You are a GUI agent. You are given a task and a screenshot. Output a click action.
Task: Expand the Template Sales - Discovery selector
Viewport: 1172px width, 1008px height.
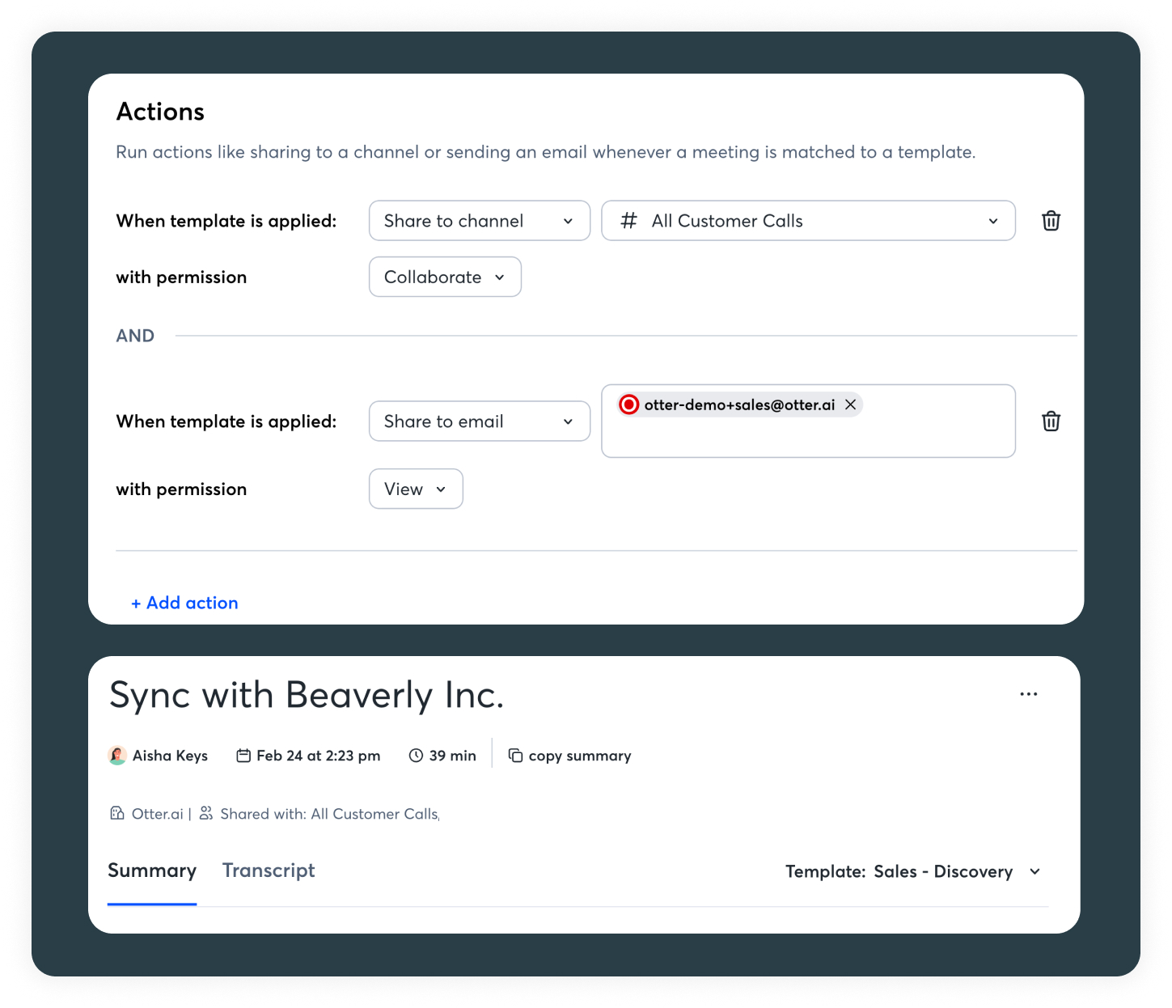click(x=912, y=871)
